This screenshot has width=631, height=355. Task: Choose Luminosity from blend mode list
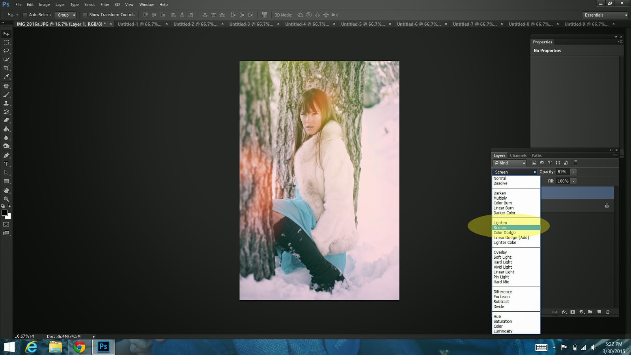pos(516,331)
